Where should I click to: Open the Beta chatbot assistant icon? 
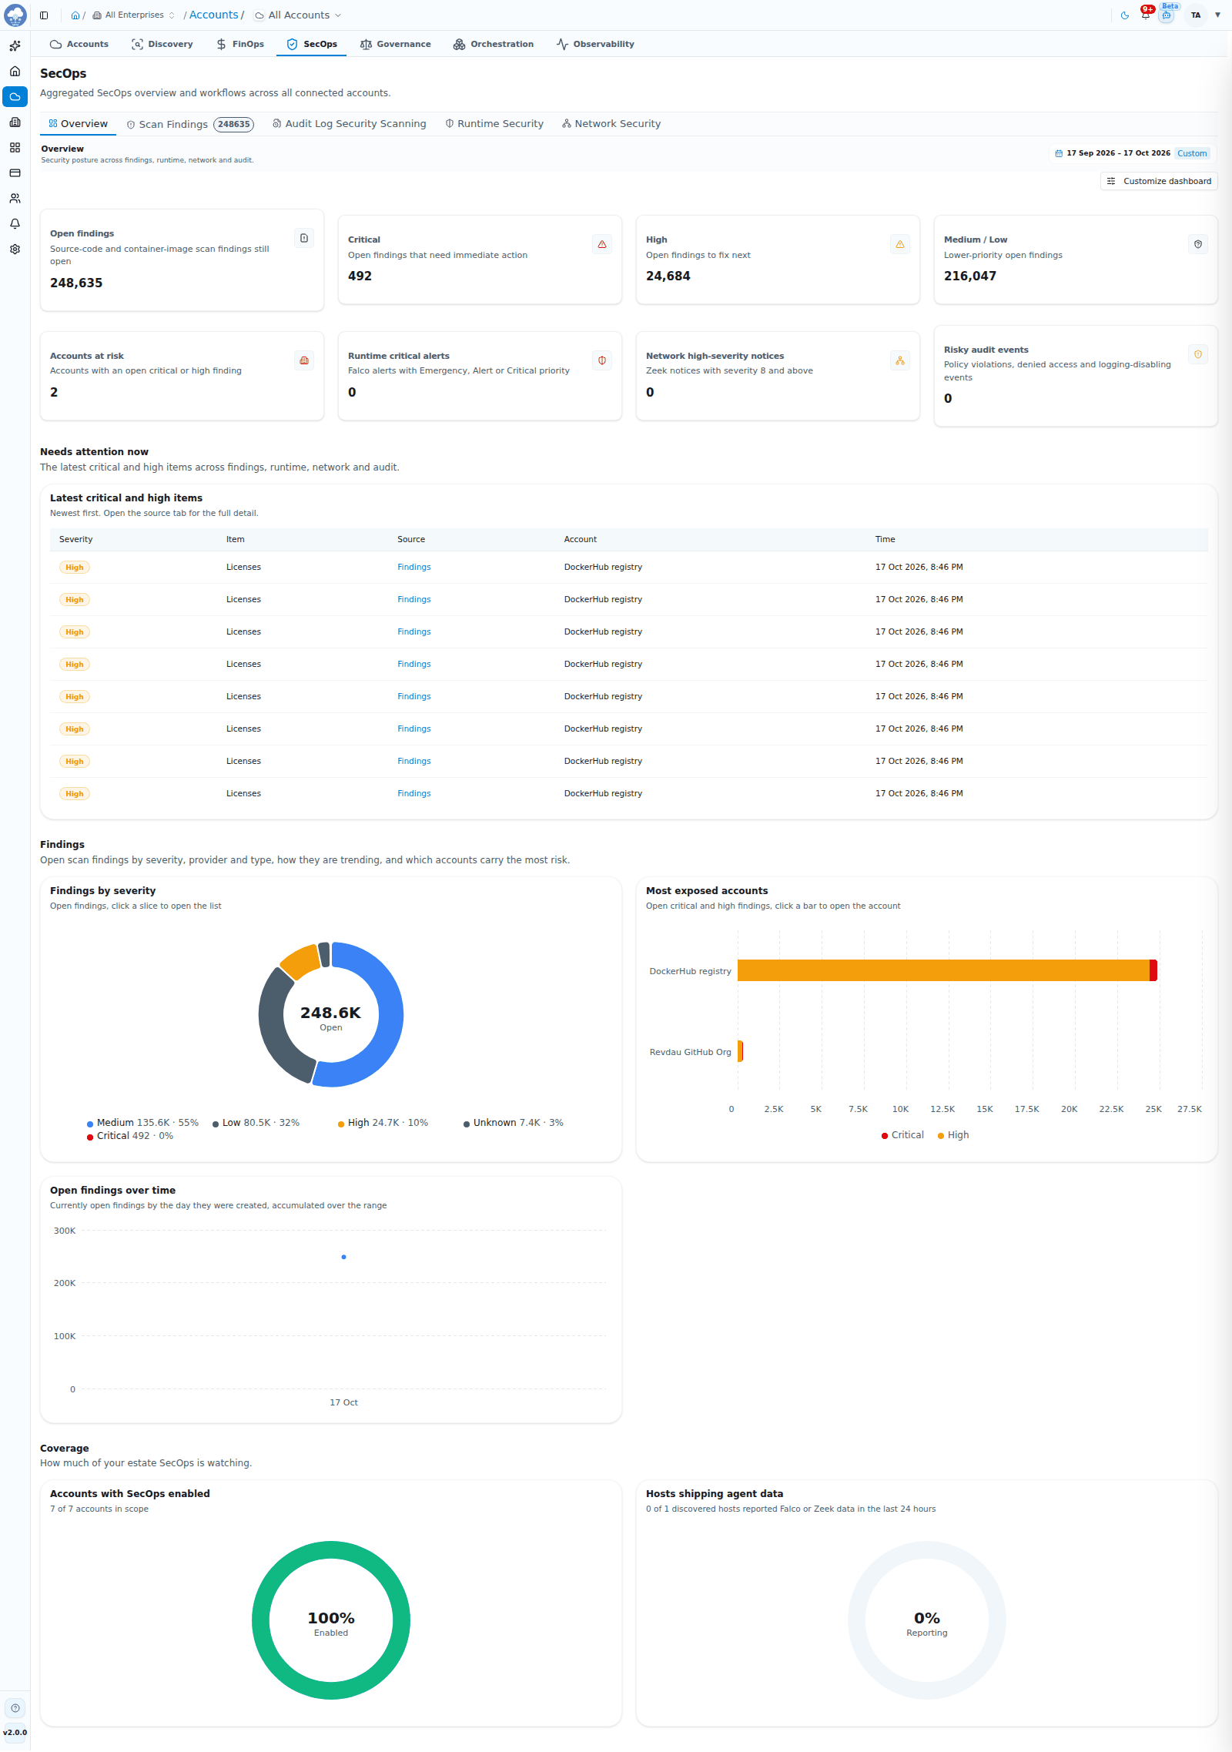coord(1167,15)
